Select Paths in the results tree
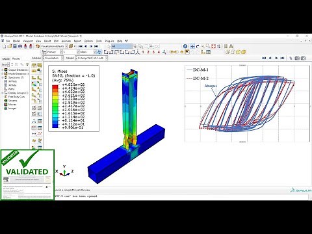The width and height of the screenshot is (312, 234). (x=12, y=89)
